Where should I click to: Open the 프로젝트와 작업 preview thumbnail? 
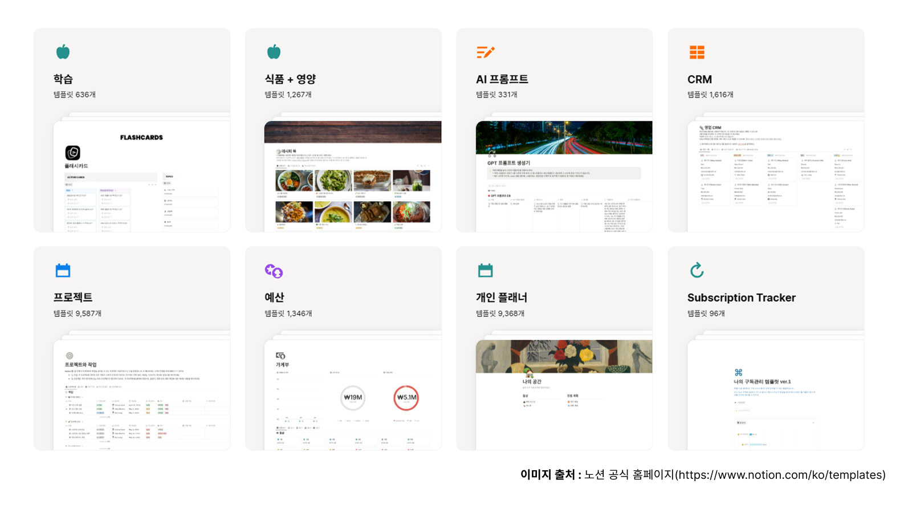[x=142, y=395]
